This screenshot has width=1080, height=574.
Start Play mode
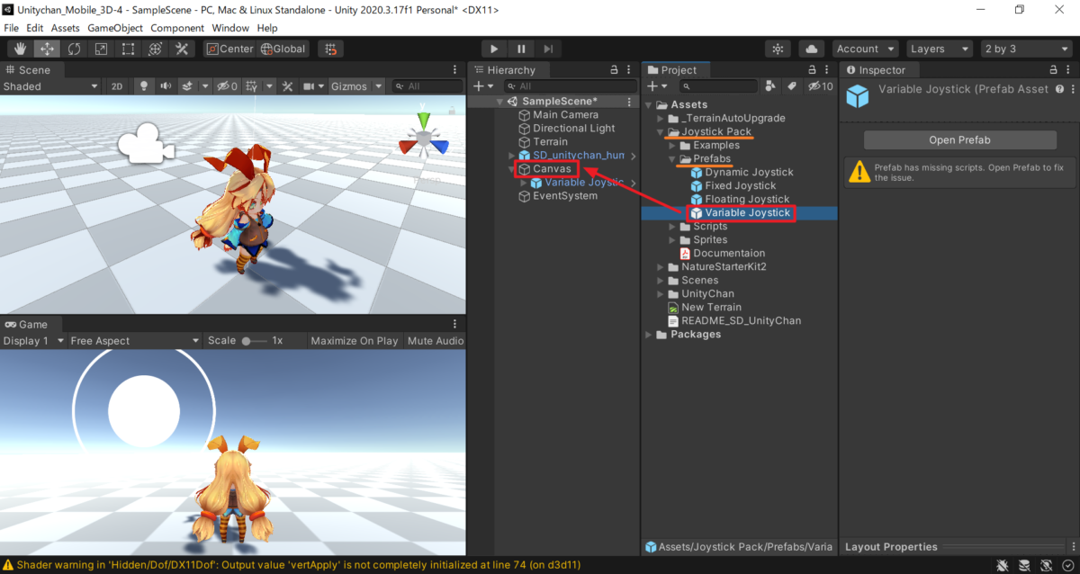click(x=494, y=49)
